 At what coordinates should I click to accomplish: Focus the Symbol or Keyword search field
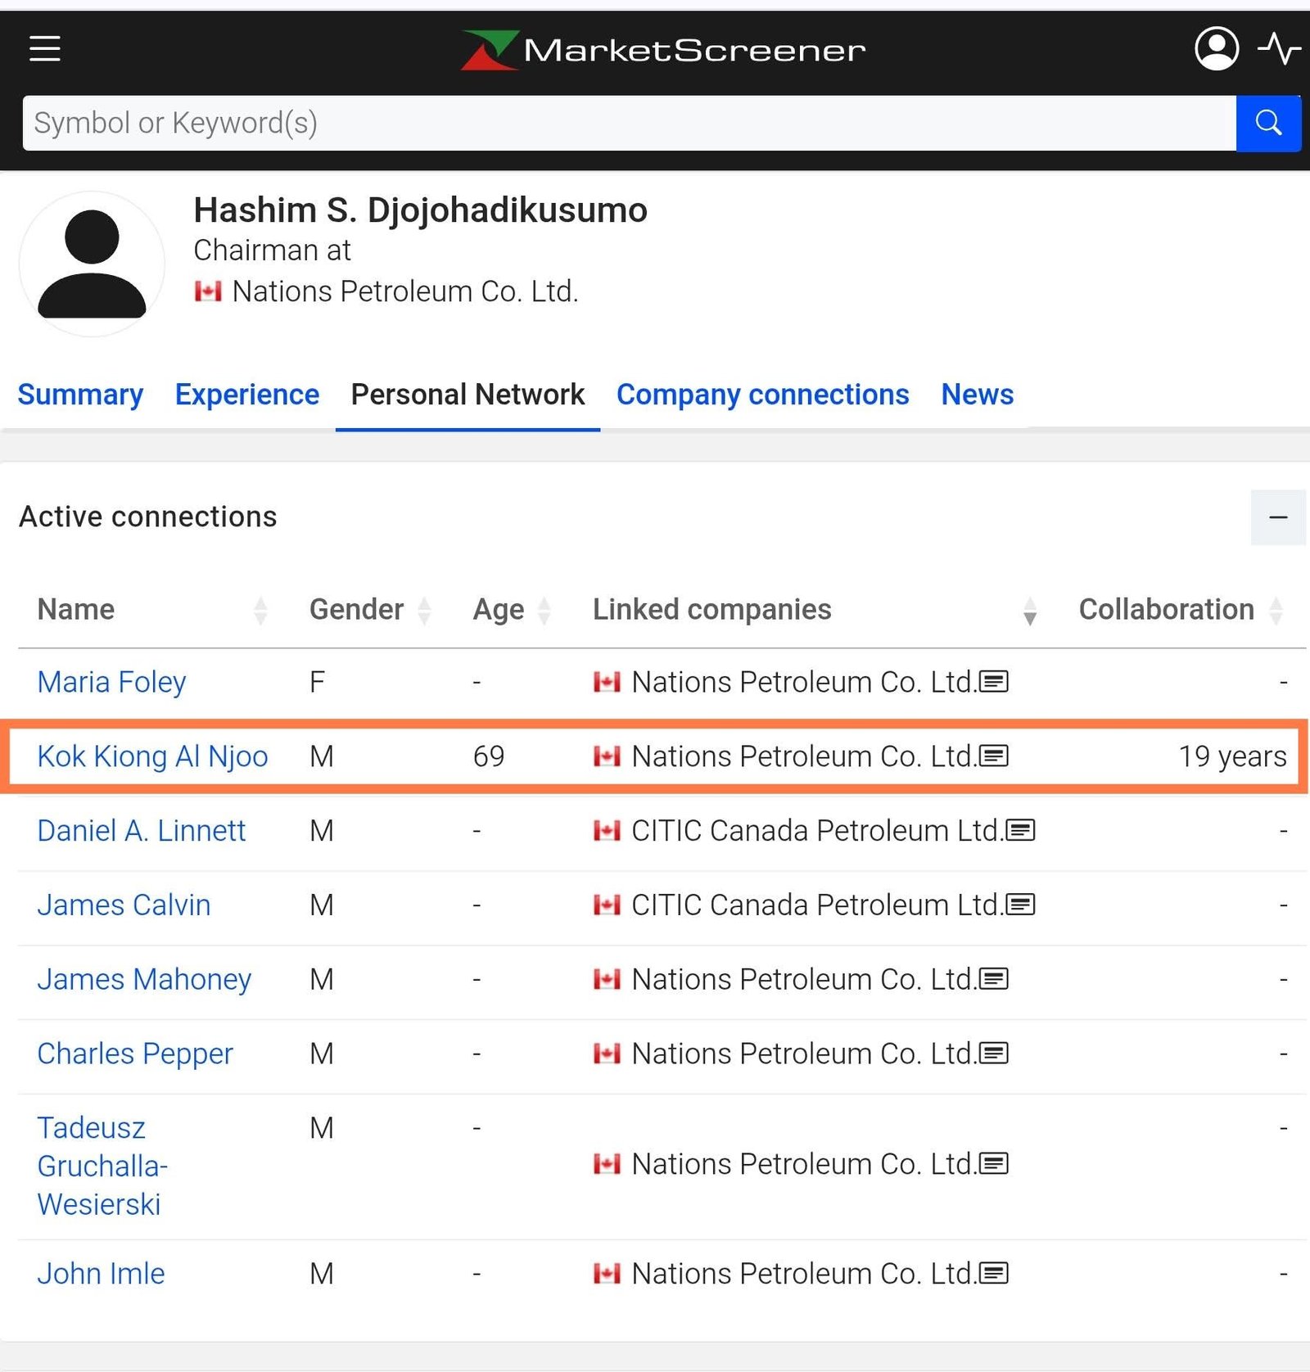tap(628, 123)
